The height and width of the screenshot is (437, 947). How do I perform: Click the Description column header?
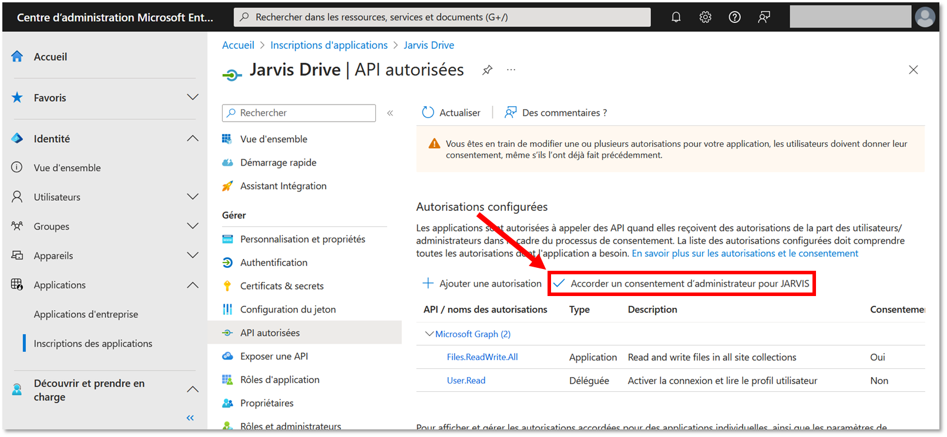652,310
